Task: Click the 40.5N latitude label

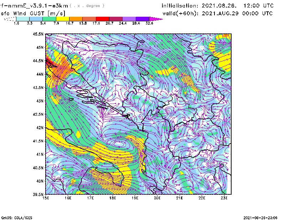Action: [x=38, y=168]
